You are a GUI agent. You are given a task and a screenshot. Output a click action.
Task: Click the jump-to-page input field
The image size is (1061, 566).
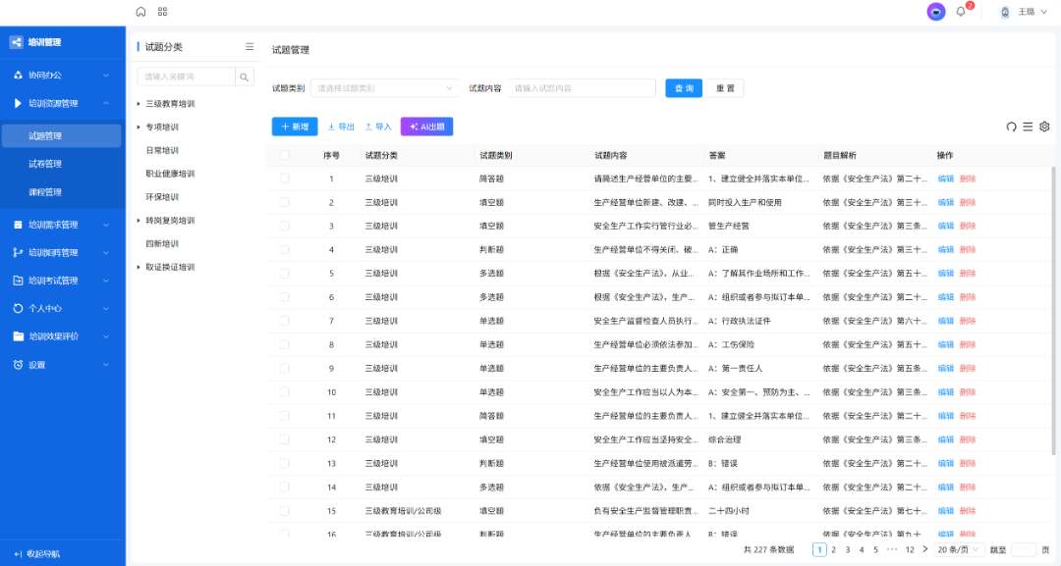tap(1023, 549)
